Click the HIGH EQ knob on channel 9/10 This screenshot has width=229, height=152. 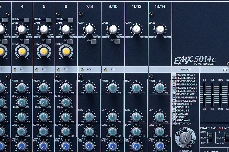click(113, 88)
